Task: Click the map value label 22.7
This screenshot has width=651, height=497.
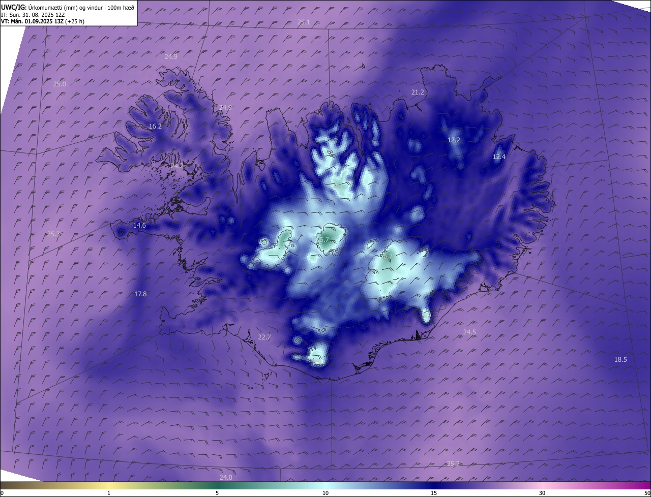Action: coord(264,337)
